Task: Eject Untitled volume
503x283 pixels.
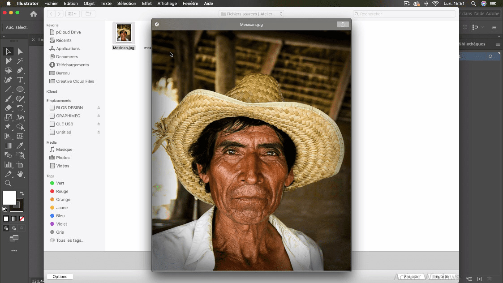Action: [99, 132]
